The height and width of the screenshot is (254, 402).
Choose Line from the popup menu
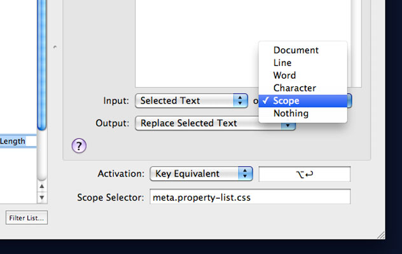pos(282,63)
